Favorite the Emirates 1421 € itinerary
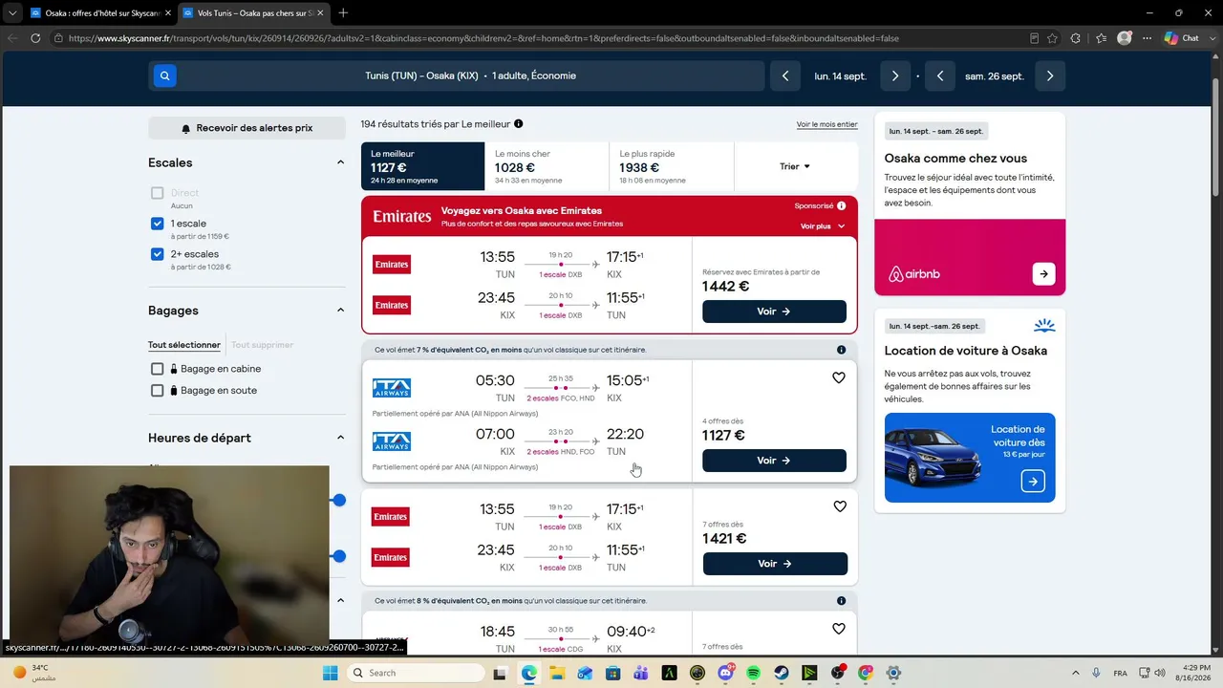Viewport: 1223px width, 688px height. point(840,506)
